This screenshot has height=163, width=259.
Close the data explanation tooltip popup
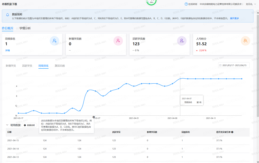pos(94,117)
